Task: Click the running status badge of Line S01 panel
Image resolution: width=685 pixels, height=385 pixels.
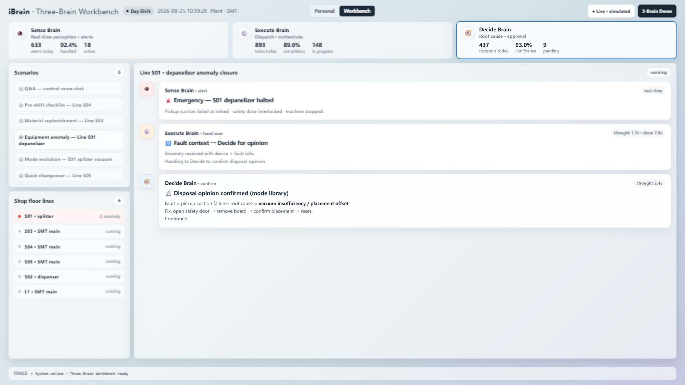Action: point(658,72)
